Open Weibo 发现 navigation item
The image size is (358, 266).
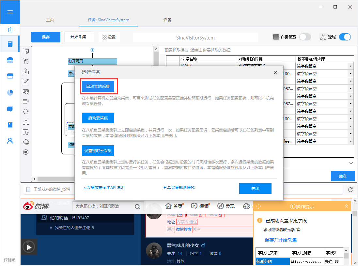click(226, 206)
